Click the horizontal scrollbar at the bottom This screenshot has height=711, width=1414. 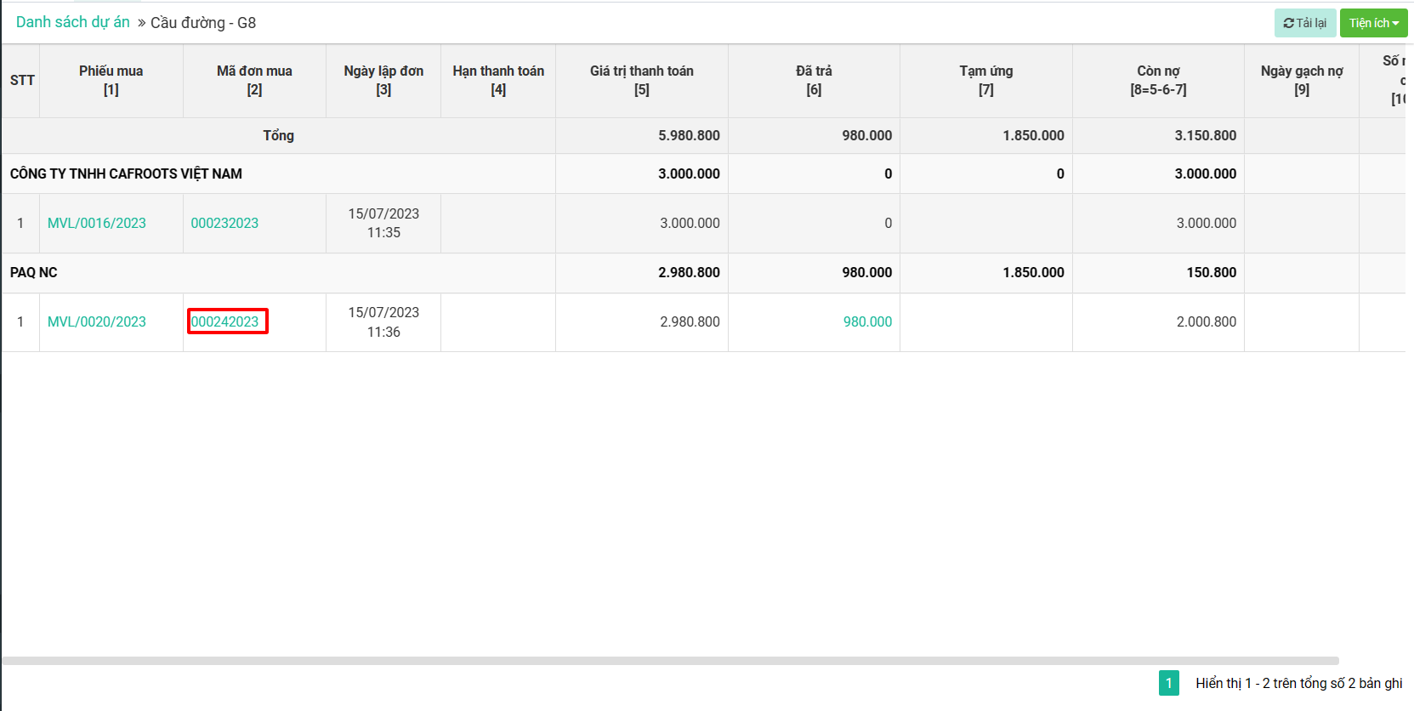[670, 661]
